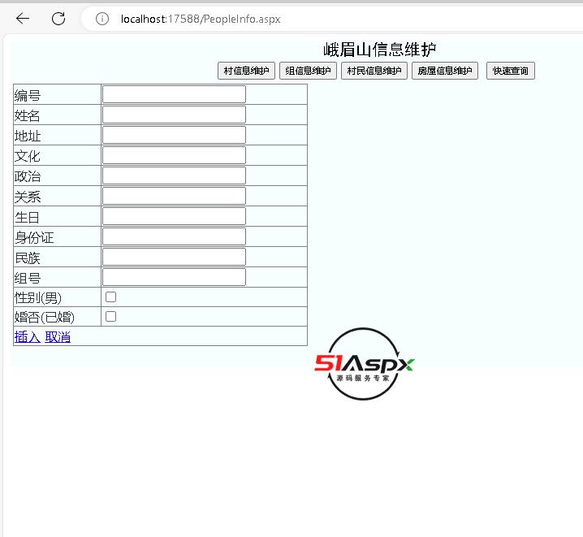Click the 51Aspx logo image
Screen dimensions: 583x537
(364, 364)
